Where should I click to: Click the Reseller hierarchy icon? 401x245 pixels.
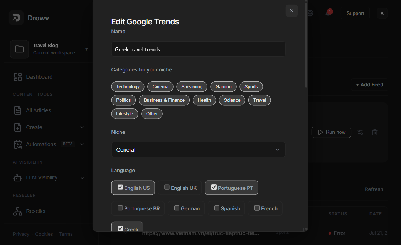tap(18, 211)
